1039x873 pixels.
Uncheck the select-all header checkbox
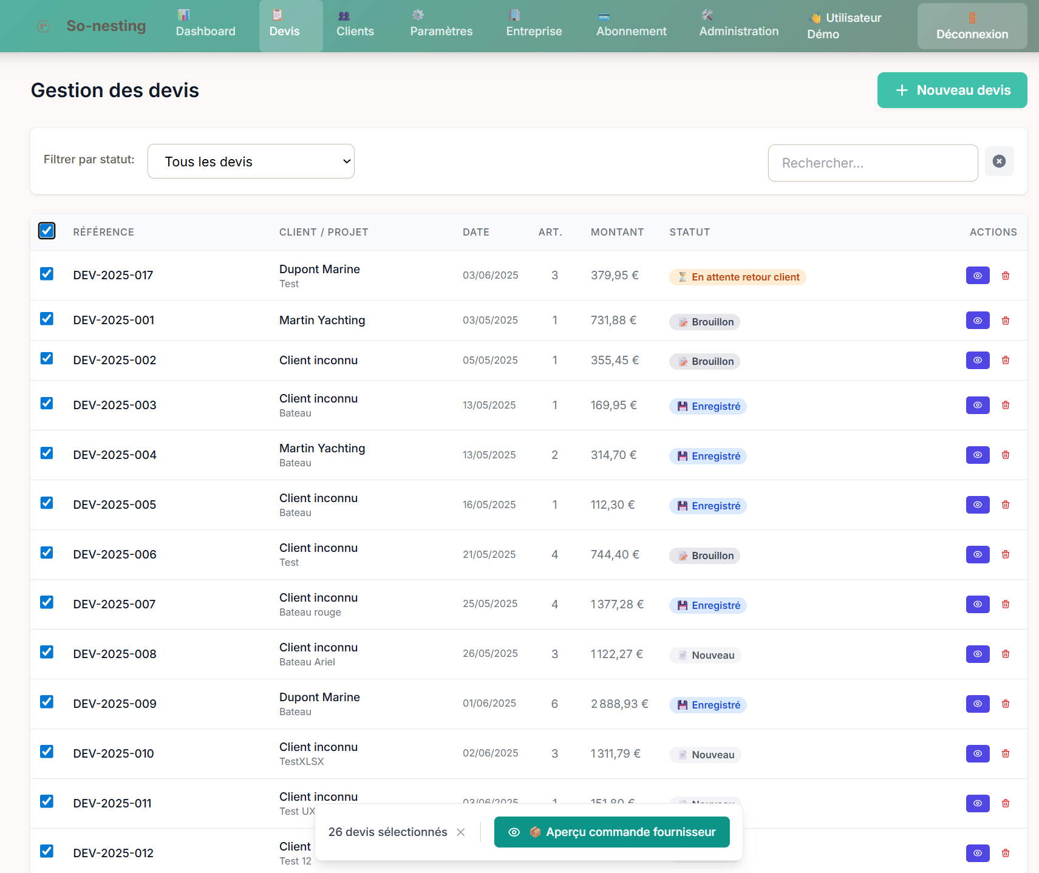[x=47, y=231]
